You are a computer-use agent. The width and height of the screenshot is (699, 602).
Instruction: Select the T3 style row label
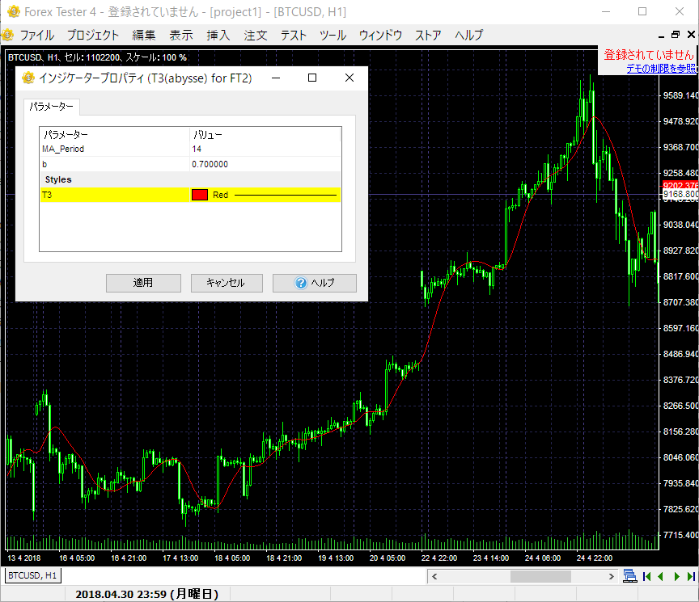pyautogui.click(x=47, y=195)
